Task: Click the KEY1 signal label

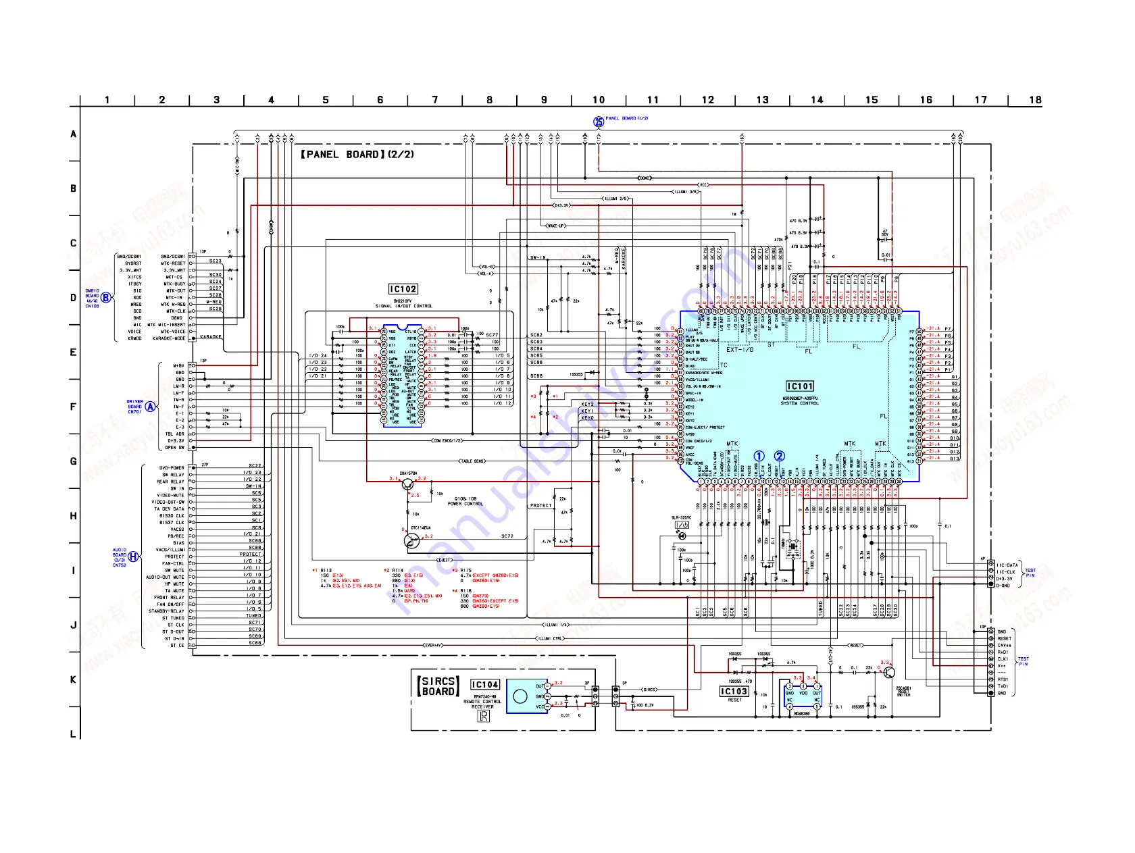Action: coord(587,411)
